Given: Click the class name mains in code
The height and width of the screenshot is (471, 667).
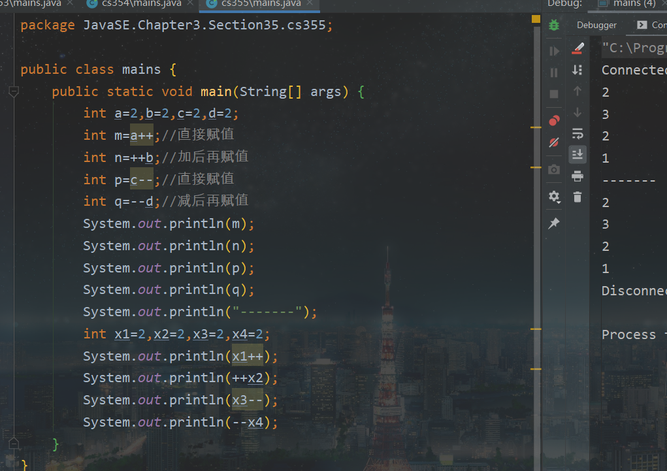Looking at the screenshot, I should [x=141, y=69].
